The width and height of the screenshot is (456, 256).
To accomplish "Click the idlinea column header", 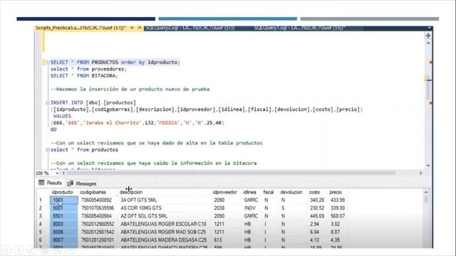I will point(249,192).
